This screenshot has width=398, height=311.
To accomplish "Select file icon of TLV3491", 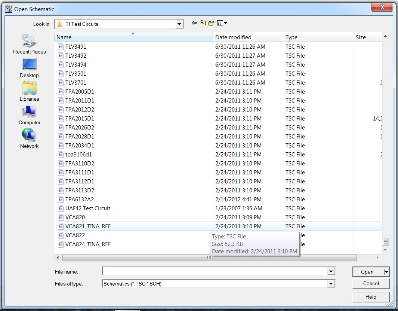I will [61, 46].
